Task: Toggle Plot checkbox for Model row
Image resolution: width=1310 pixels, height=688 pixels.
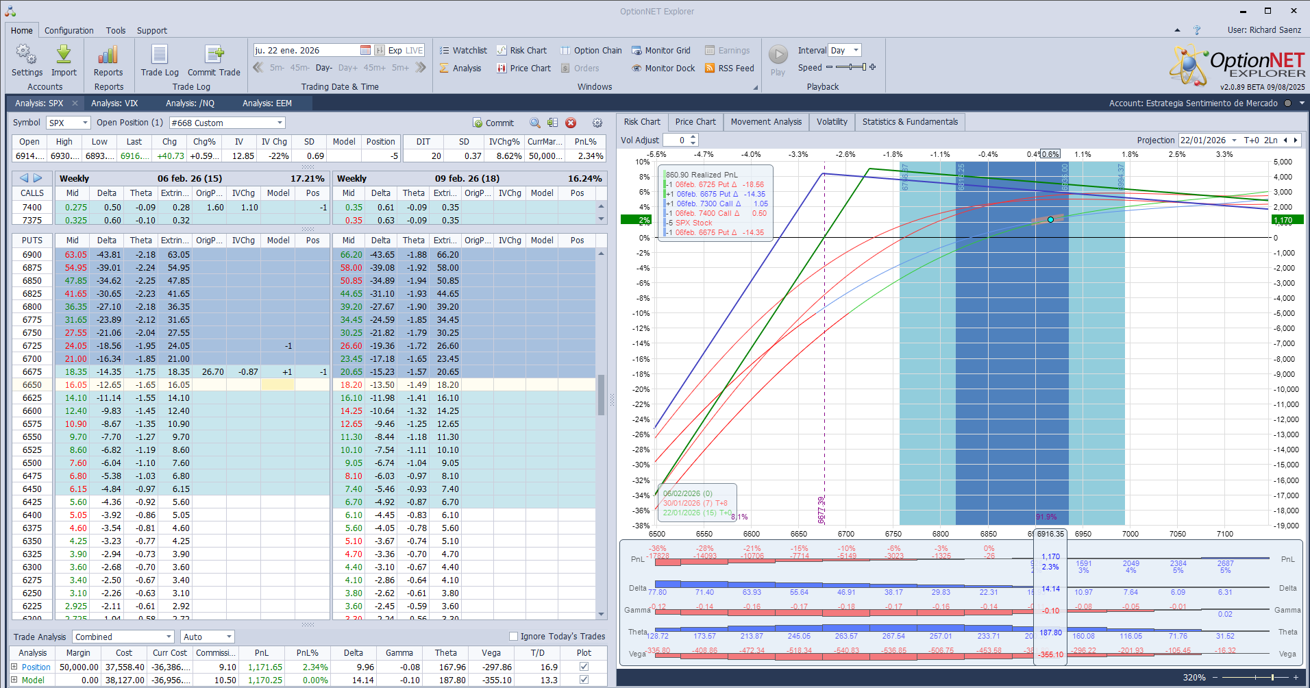Action: pyautogui.click(x=584, y=680)
